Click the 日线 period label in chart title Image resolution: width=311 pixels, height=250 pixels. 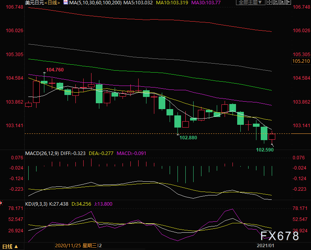[x=52, y=3]
